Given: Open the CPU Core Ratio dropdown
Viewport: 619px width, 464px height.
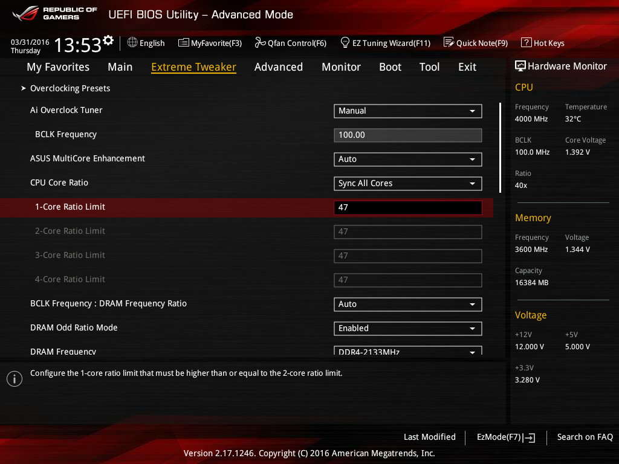Looking at the screenshot, I should pos(407,184).
